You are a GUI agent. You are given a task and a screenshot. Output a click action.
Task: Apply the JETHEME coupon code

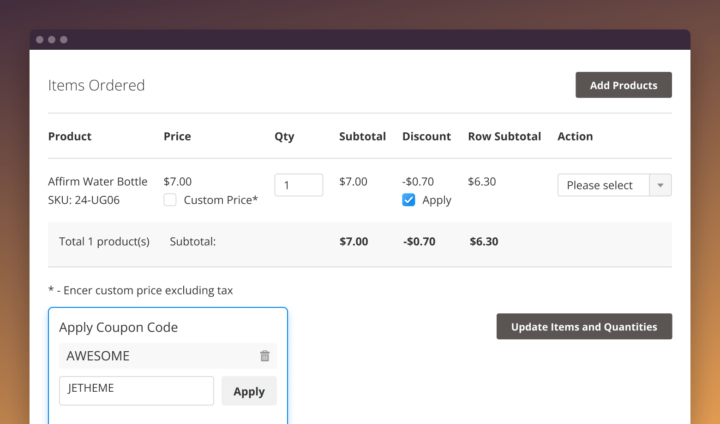(x=249, y=391)
